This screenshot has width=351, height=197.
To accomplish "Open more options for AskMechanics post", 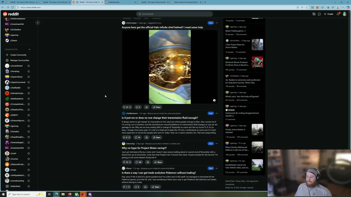I will pos(217,113).
